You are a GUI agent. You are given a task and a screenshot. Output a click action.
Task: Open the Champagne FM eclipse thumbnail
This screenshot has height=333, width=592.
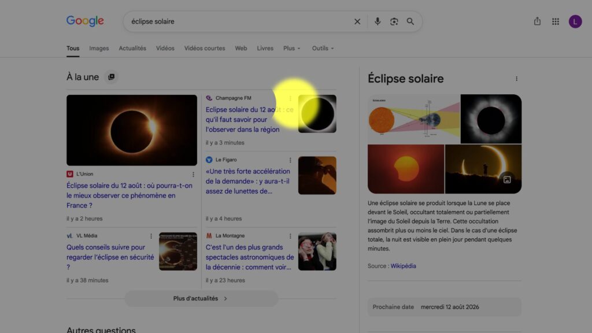click(317, 114)
